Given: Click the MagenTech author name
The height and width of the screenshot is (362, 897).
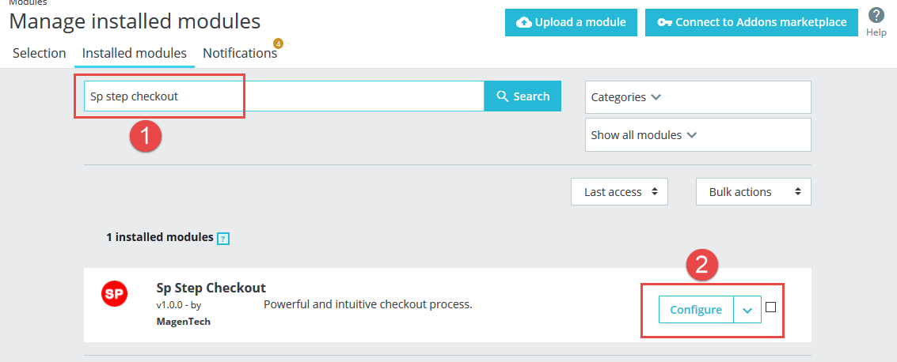Looking at the screenshot, I should [x=183, y=322].
